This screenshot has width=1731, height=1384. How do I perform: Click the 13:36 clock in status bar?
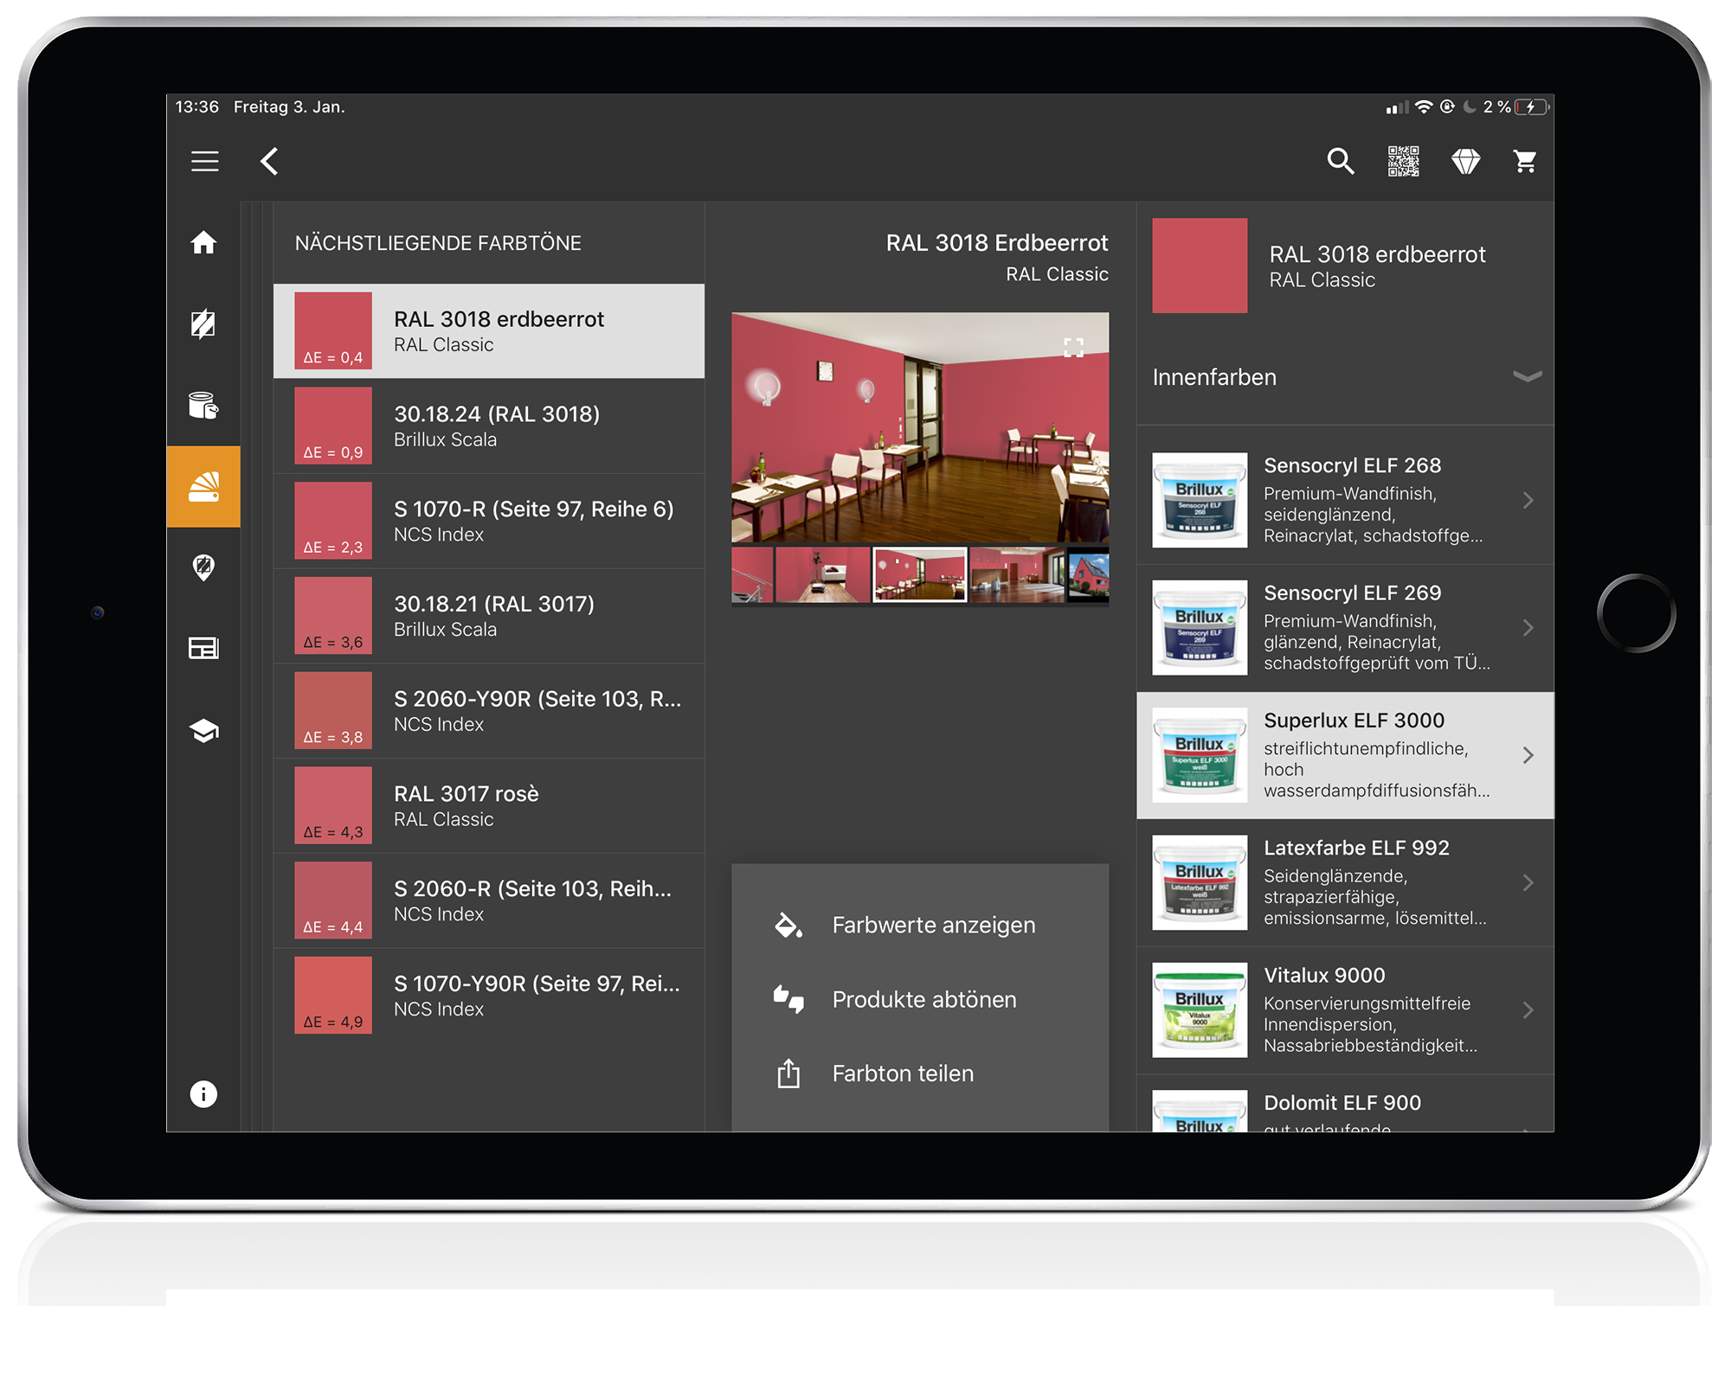pos(197,107)
